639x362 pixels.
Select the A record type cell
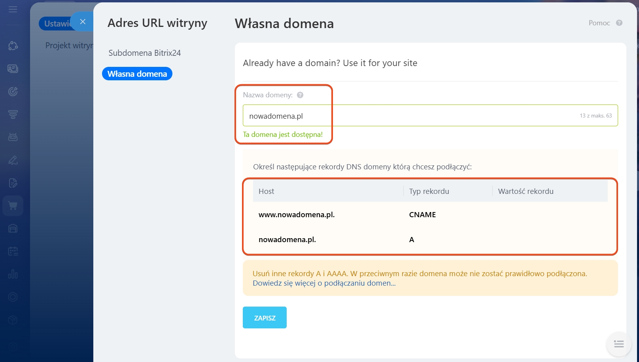(412, 240)
